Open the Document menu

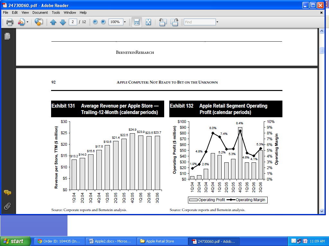point(40,12)
